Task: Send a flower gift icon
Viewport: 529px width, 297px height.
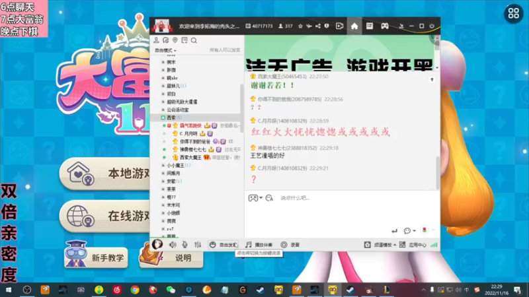Action: [425, 230]
